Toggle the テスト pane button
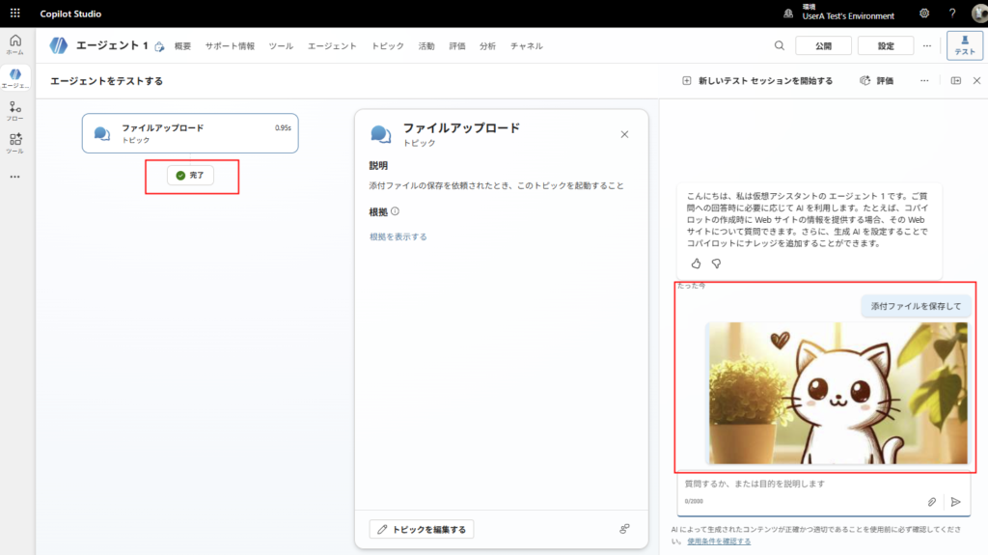 [x=965, y=45]
